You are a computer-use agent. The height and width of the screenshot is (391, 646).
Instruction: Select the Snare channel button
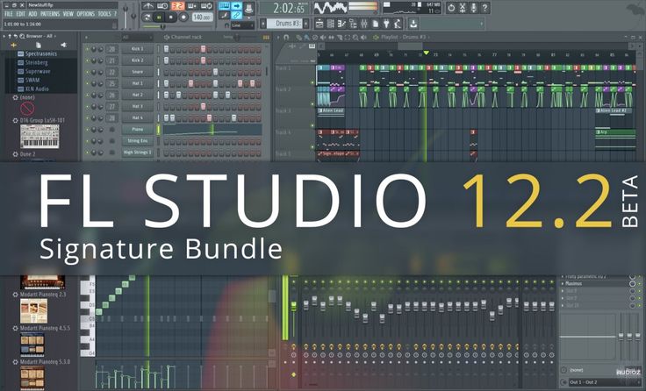[x=137, y=72]
